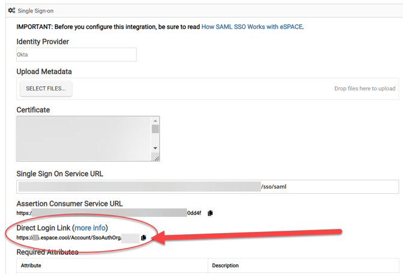The height and width of the screenshot is (274, 403).
Task: Click the 'Drop files here to upload' area
Action: coord(365,89)
